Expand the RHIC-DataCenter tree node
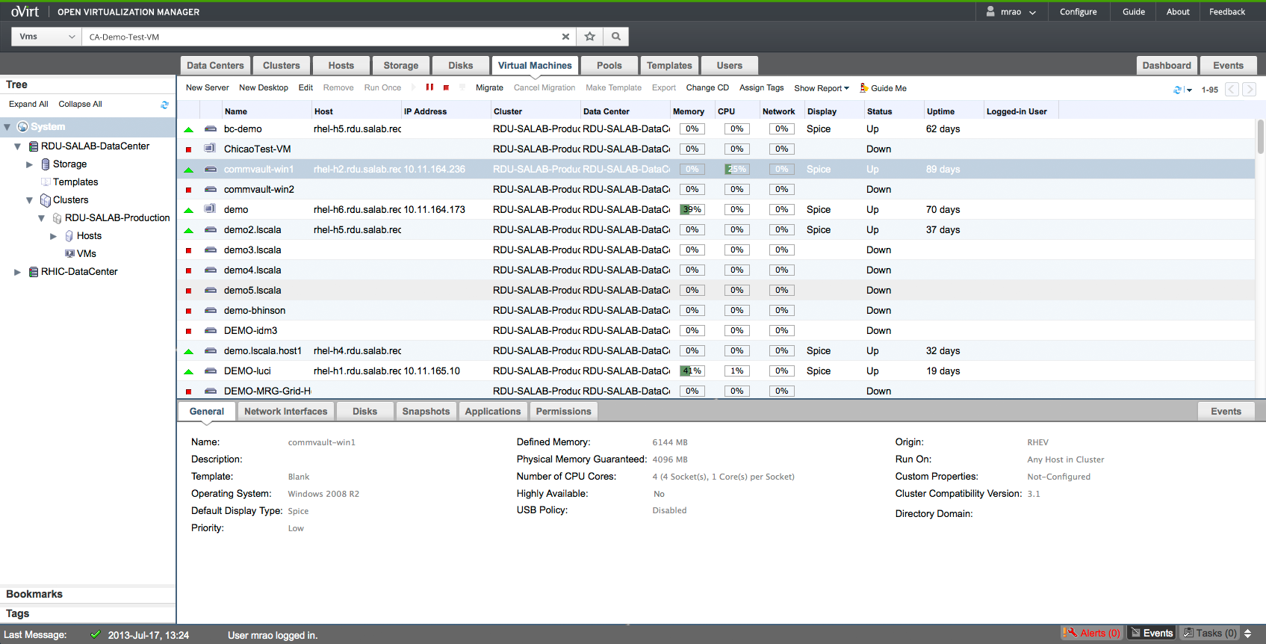 (17, 272)
